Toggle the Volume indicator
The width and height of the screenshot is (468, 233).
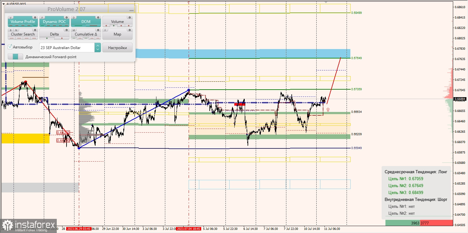click(117, 22)
